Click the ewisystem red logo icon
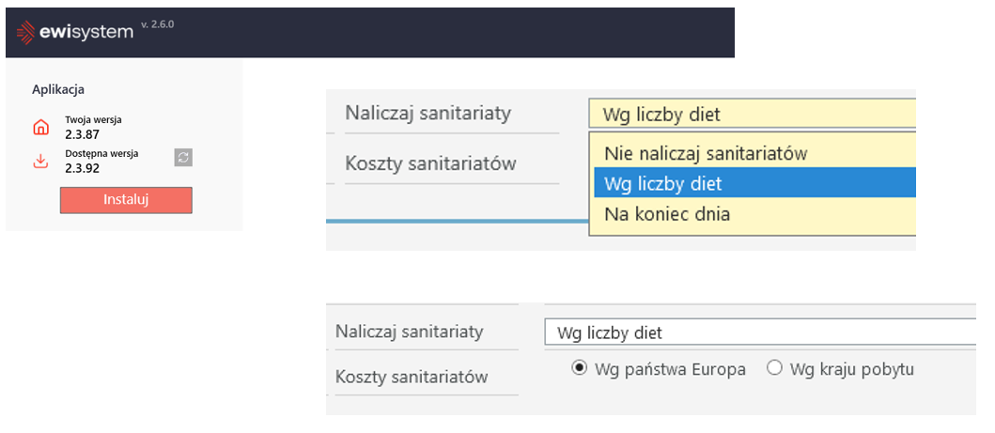Viewport: 995px width, 433px height. click(25, 32)
